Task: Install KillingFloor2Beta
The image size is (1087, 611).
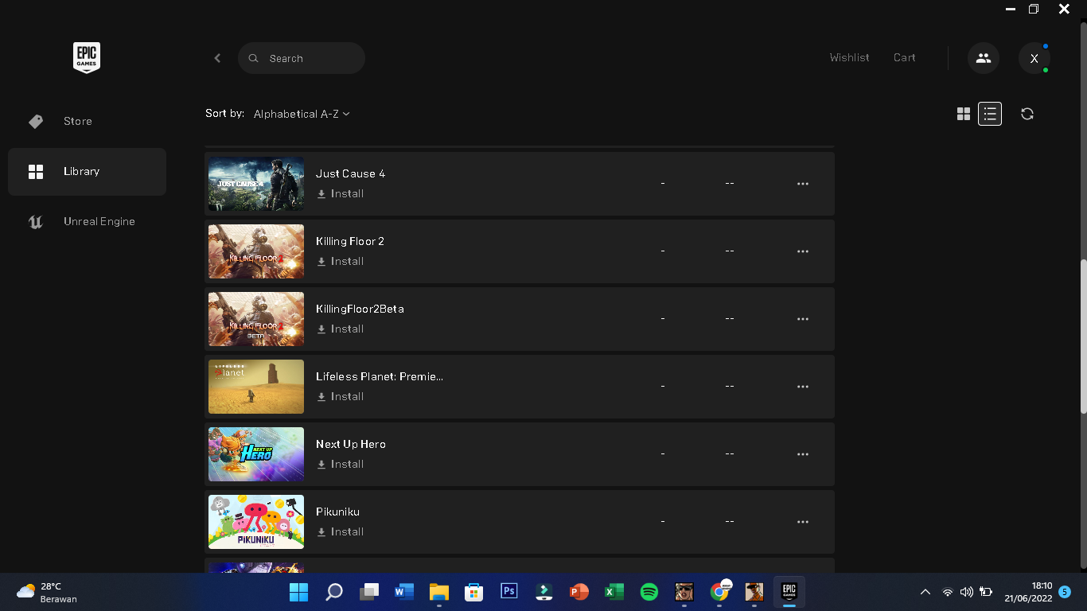Action: (341, 329)
